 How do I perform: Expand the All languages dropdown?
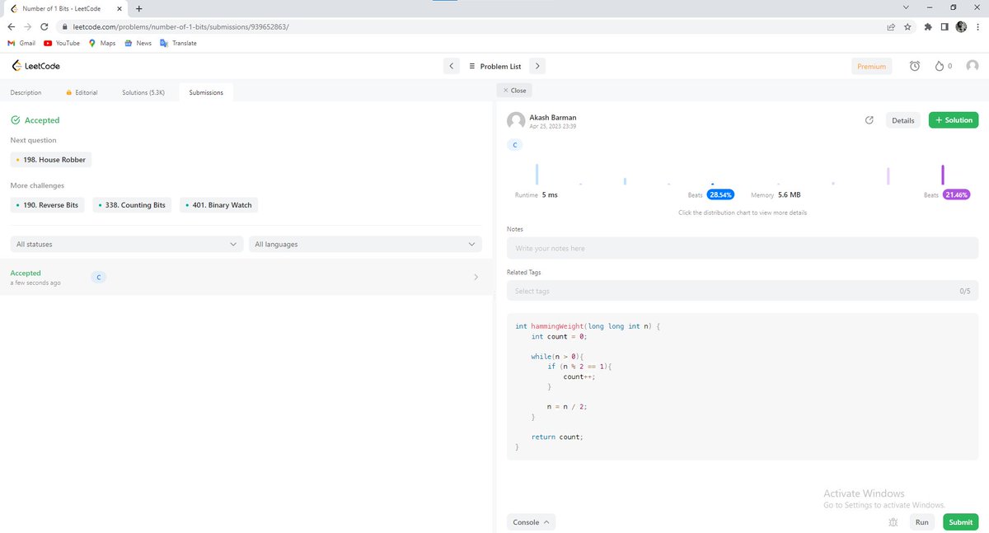coord(366,244)
